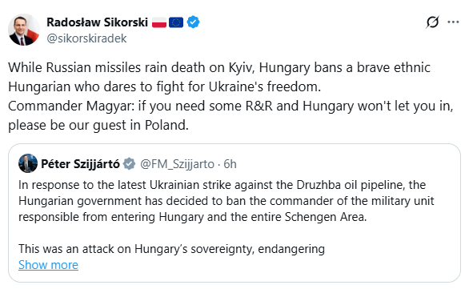Open quoted text about Druzhba oil pipeline
The height and width of the screenshot is (289, 473).
226,201
